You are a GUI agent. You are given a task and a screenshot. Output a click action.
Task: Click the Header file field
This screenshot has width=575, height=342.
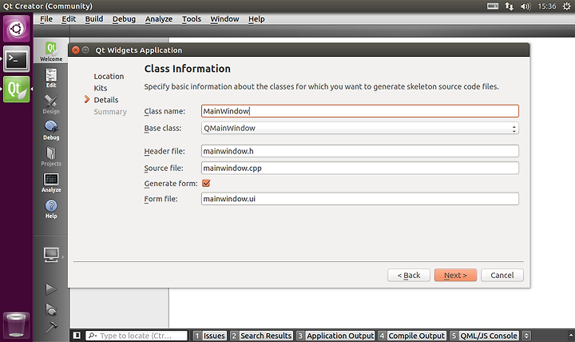point(359,151)
